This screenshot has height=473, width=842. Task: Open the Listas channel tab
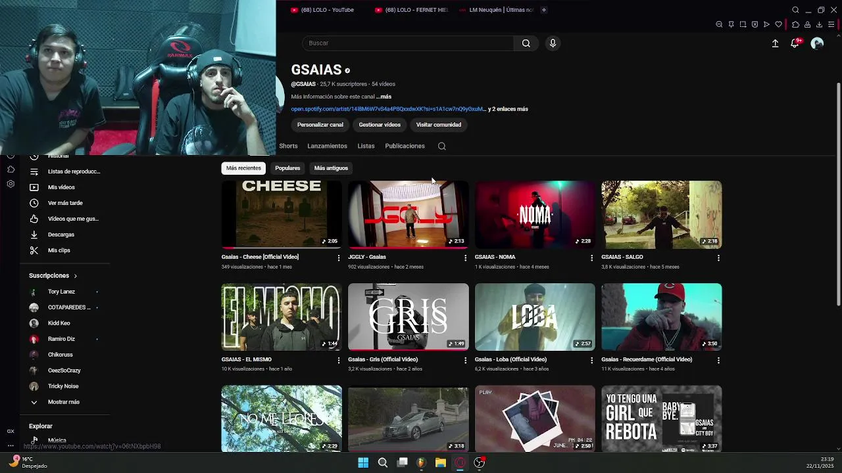(x=366, y=146)
